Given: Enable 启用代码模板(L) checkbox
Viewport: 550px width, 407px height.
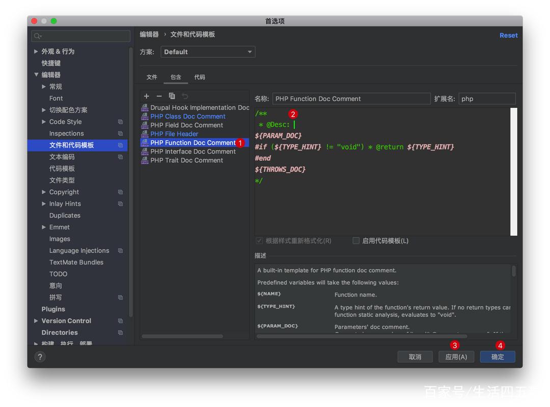Looking at the screenshot, I should 355,241.
